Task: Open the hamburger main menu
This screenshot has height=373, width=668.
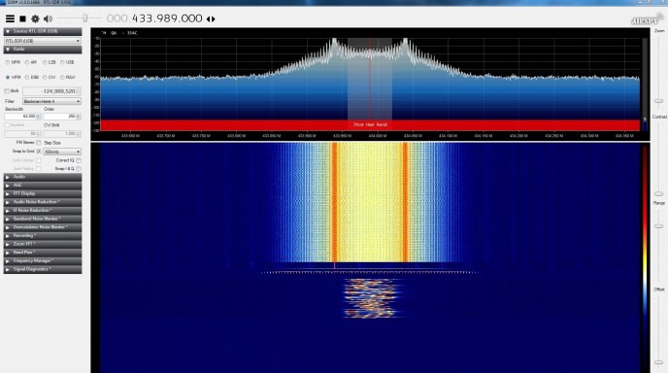Action: pos(10,18)
